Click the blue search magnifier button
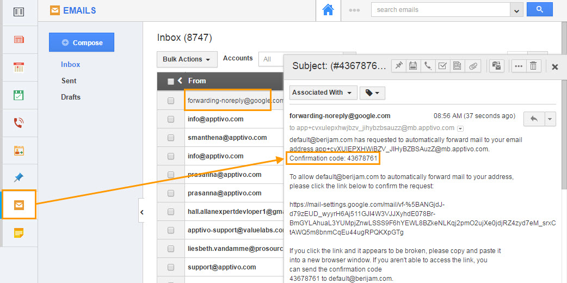 [x=539, y=10]
